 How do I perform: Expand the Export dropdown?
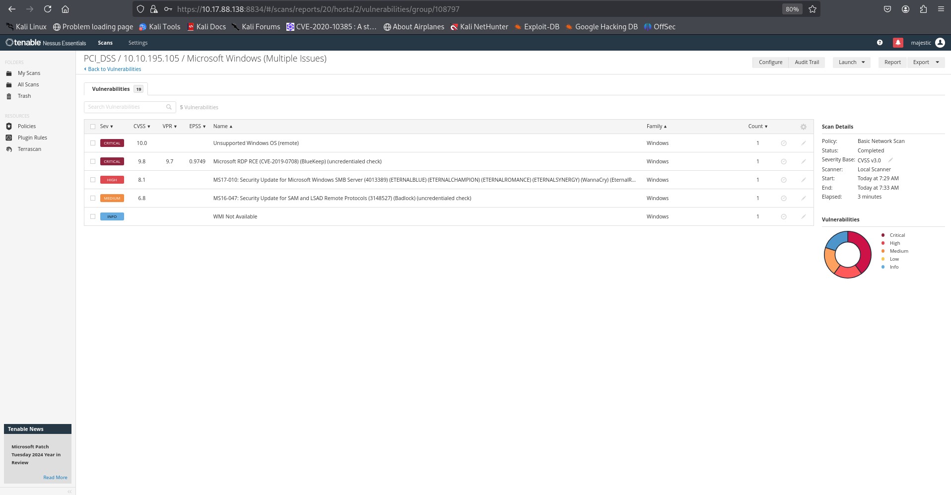(x=926, y=62)
